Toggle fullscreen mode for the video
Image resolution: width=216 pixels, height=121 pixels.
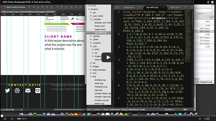click(x=213, y=119)
